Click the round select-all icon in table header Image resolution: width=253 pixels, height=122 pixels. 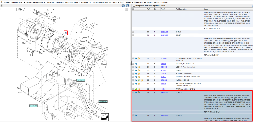click(x=133, y=9)
